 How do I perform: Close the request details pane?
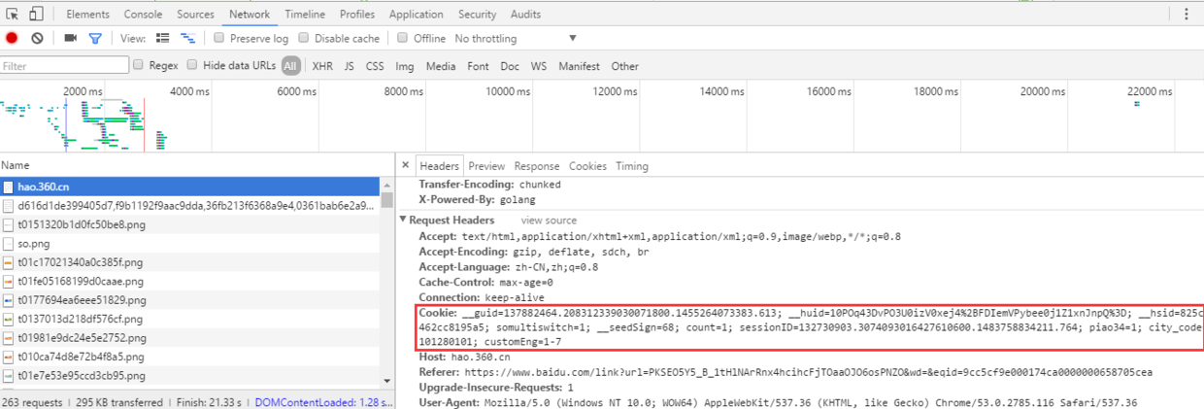tap(406, 166)
